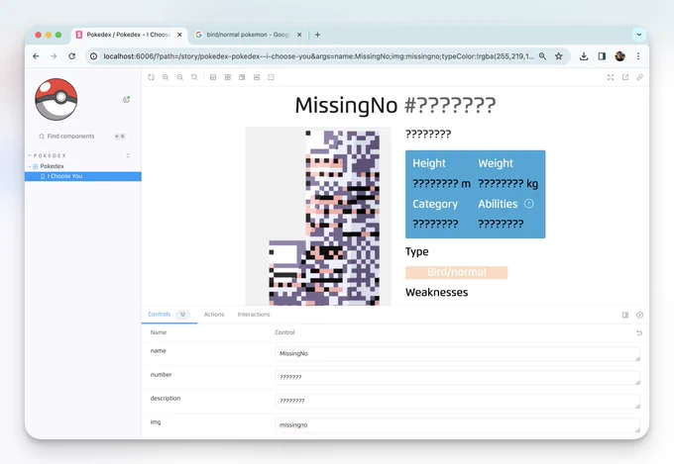Toggle the grid overlay icon

[x=227, y=77]
